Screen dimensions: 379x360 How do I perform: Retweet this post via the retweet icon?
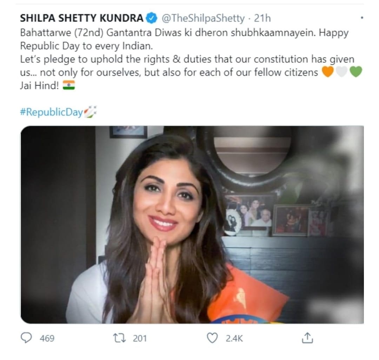click(x=120, y=338)
